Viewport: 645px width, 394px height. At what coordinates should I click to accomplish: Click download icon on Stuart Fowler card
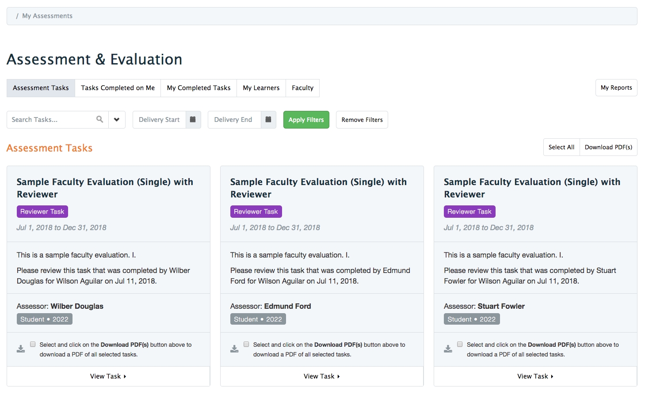coord(448,349)
